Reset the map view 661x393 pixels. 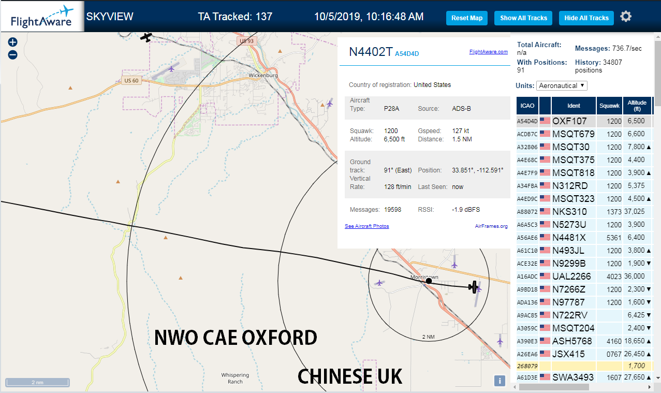(467, 18)
